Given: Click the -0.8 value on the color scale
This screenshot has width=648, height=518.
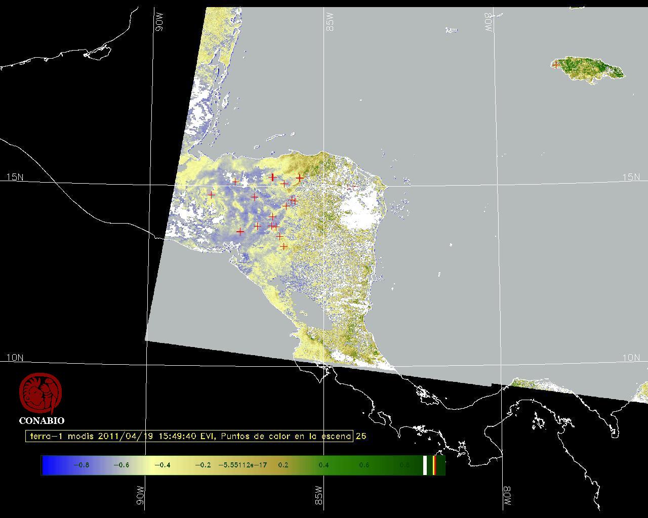Looking at the screenshot, I should pos(81,465).
